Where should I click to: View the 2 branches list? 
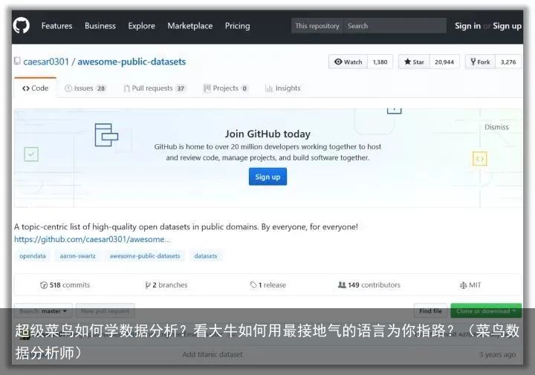[166, 285]
